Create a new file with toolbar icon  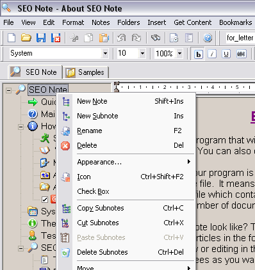12,38
